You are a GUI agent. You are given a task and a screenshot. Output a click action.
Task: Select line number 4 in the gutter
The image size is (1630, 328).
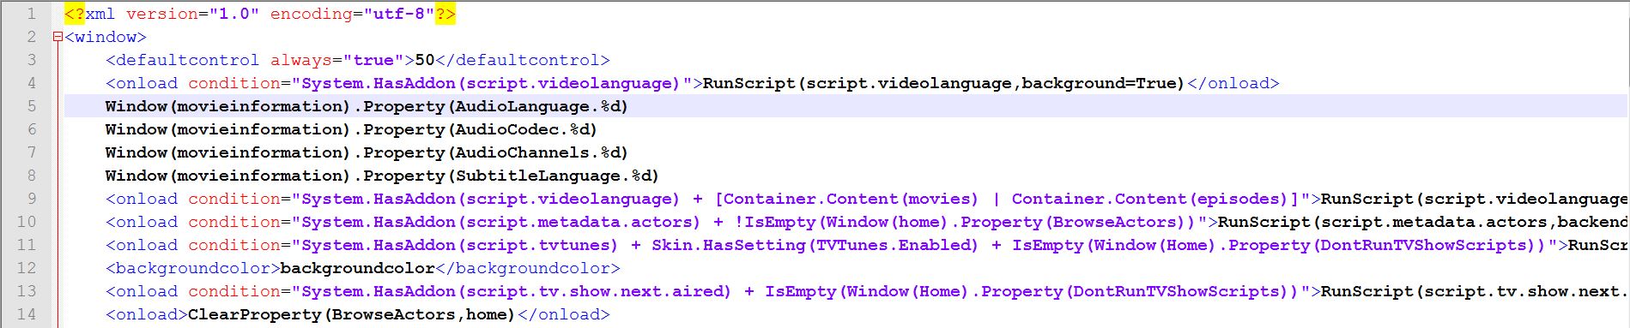pos(32,83)
